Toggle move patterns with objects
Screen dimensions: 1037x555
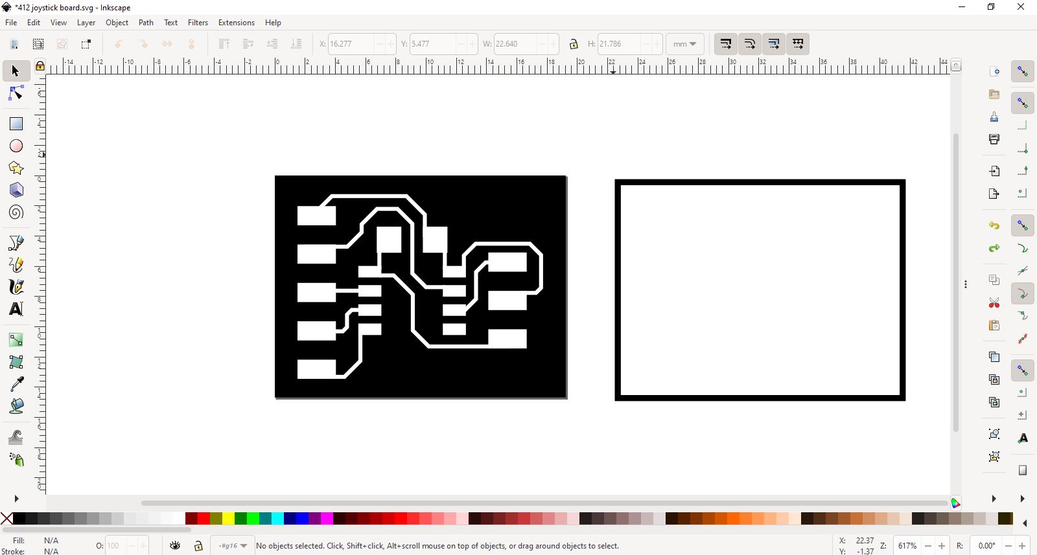click(798, 44)
